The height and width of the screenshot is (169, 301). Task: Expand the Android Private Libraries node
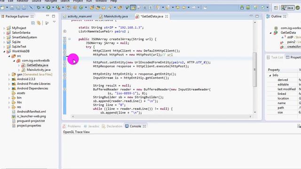(x=9, y=84)
